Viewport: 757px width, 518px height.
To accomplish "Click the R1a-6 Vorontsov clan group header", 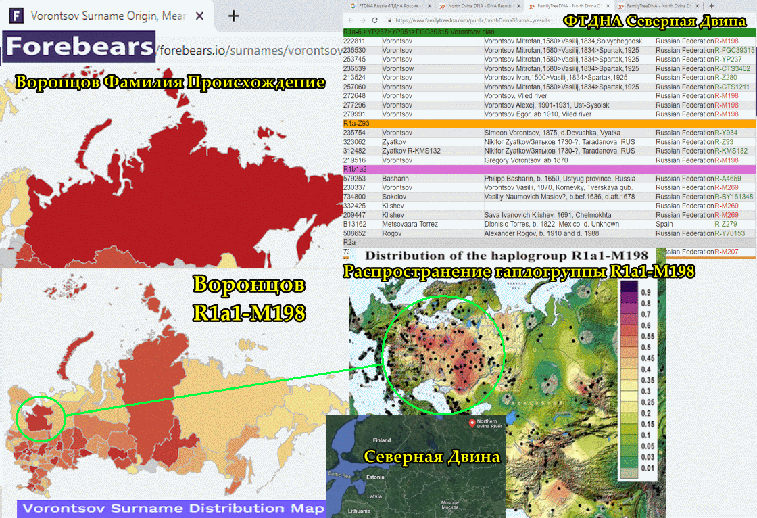I will pyautogui.click(x=549, y=32).
